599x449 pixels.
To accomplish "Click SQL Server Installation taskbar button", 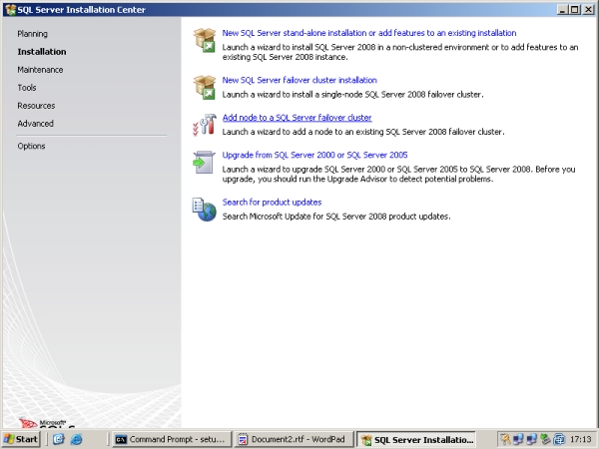I will 416,439.
